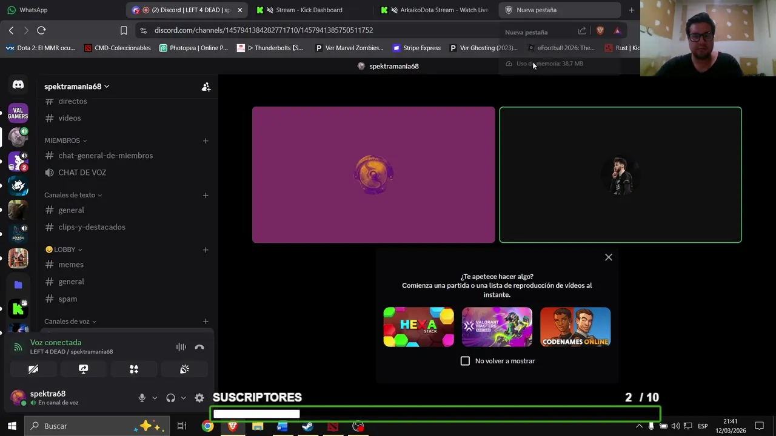Open the VAL GAMERS server
This screenshot has height=436, width=776.
coord(18,113)
